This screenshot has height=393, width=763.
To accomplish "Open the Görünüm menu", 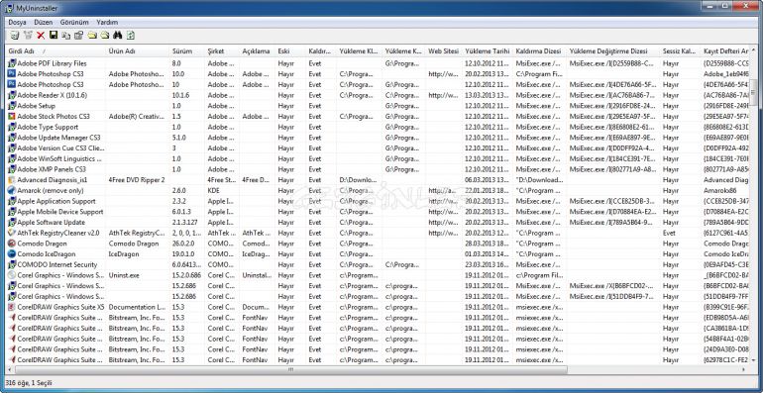I will (x=74, y=23).
